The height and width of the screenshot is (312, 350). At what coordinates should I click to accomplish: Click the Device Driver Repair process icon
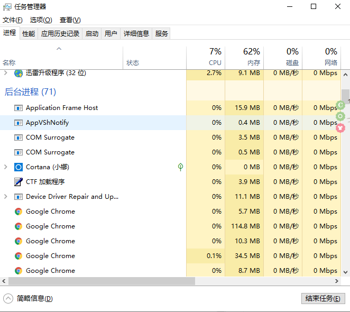click(x=19, y=197)
